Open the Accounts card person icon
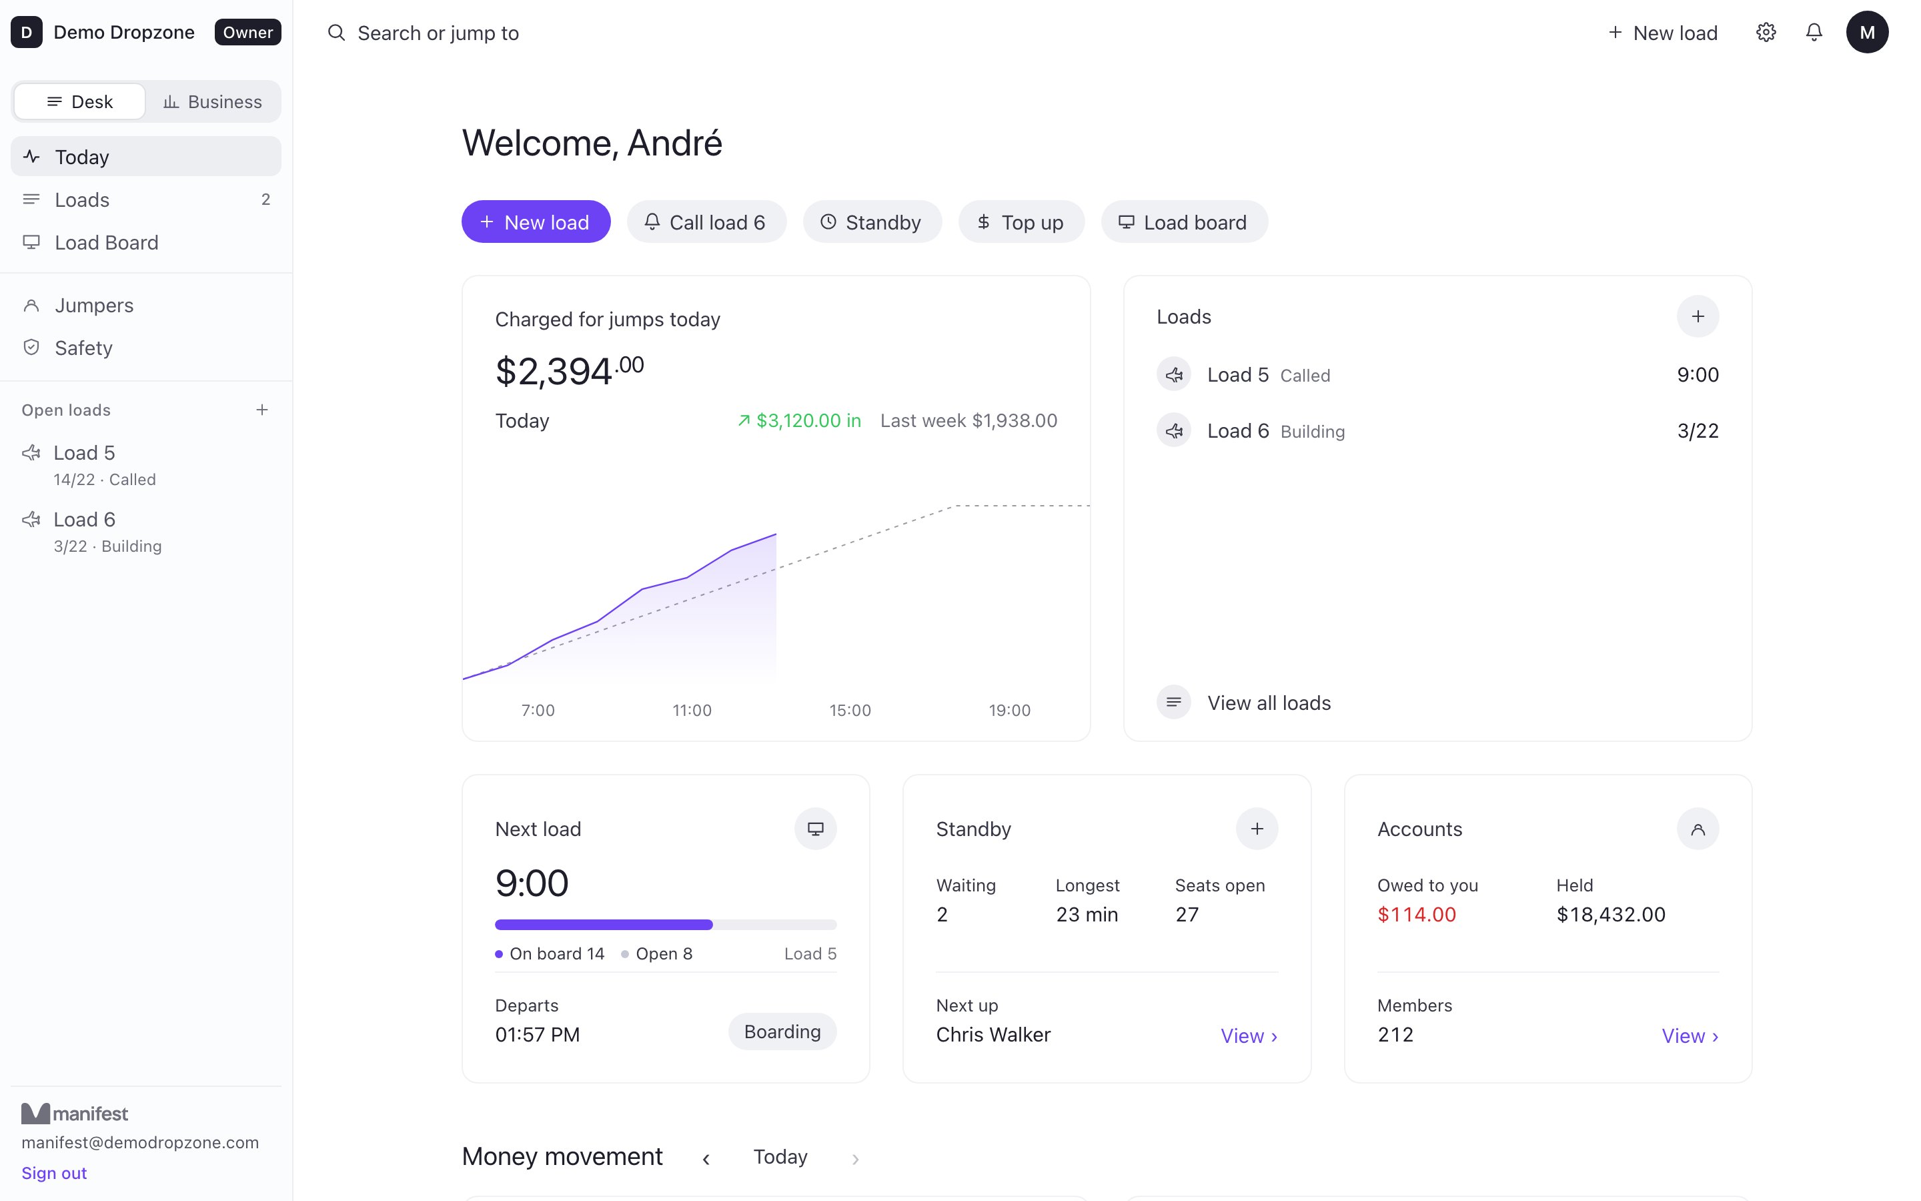This screenshot has height=1201, width=1921. pyautogui.click(x=1697, y=829)
